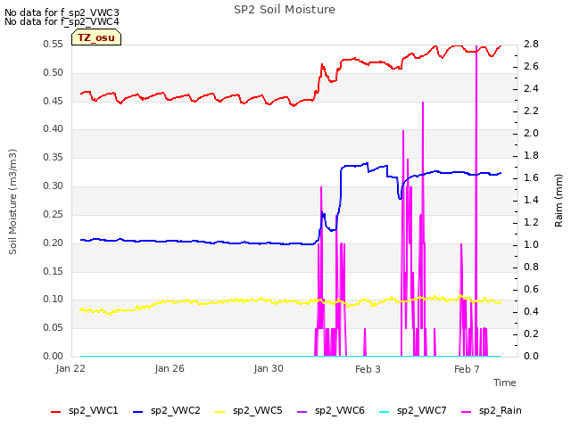Click the 1.4 rain axis tick label
The width and height of the screenshot is (571, 428).
(x=531, y=200)
